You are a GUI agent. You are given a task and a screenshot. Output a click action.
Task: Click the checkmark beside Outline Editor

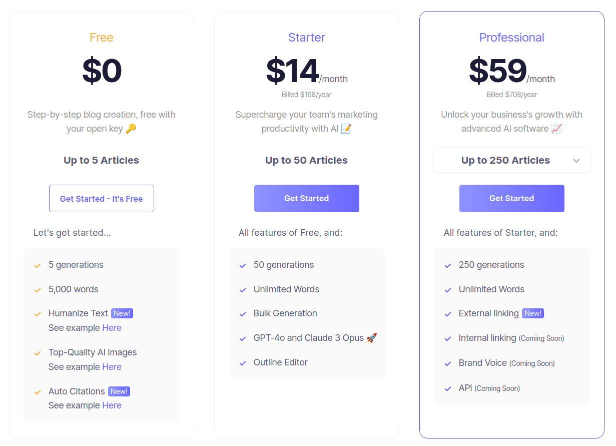[243, 363]
